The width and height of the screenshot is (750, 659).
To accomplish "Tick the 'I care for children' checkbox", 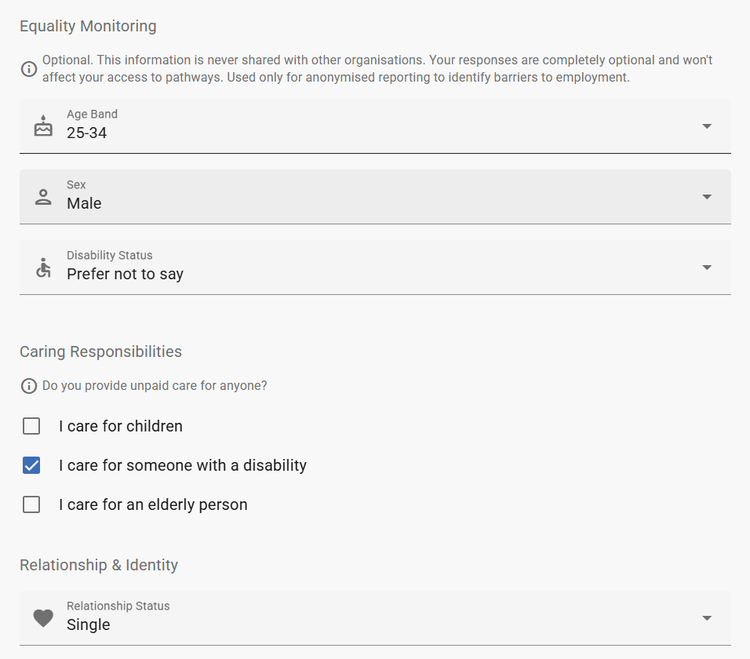I will [31, 427].
